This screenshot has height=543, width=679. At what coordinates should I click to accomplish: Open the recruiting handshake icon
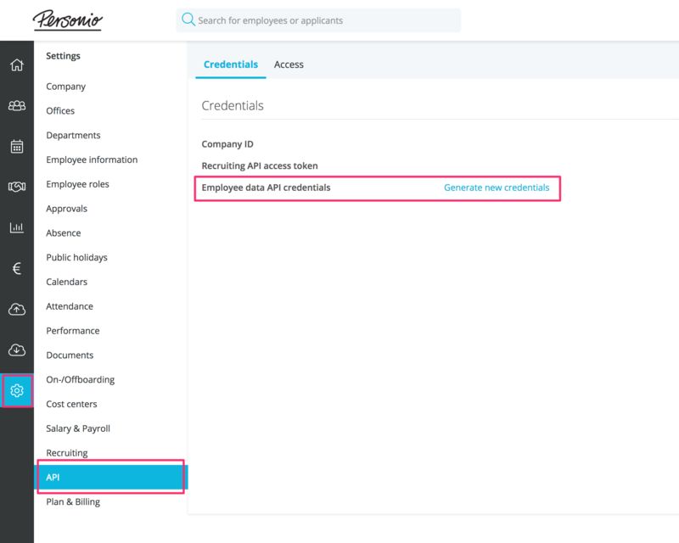point(16,187)
